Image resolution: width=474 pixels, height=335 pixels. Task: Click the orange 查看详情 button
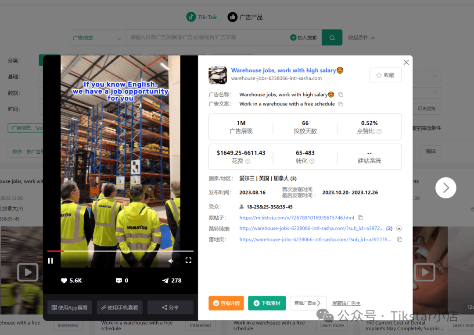226,303
